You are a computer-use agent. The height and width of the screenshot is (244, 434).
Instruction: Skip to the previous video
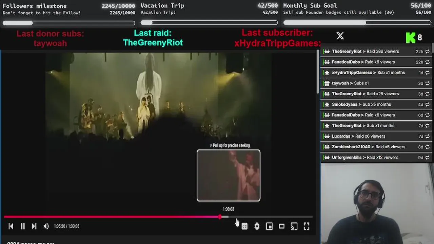11,226
